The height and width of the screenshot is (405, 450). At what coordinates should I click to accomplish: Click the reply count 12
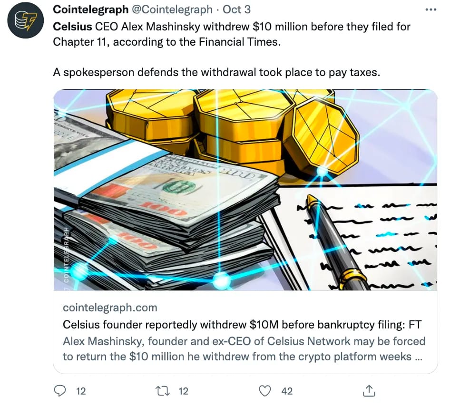pyautogui.click(x=81, y=391)
